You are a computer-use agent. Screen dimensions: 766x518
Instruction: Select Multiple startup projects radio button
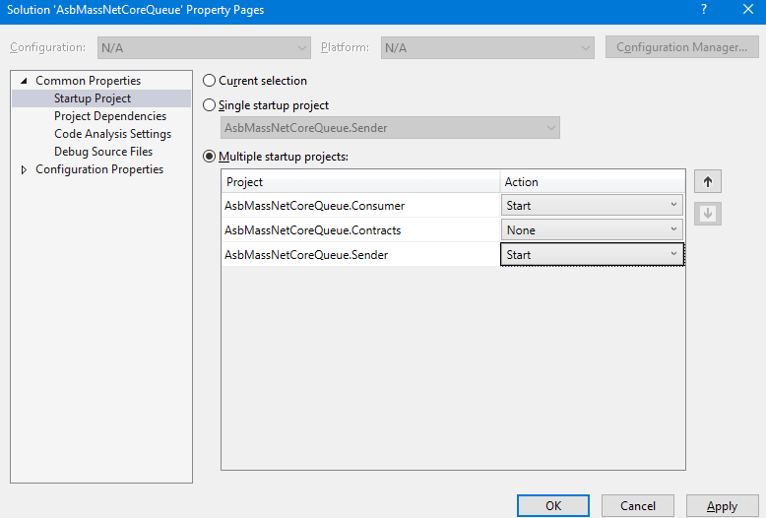pyautogui.click(x=209, y=157)
